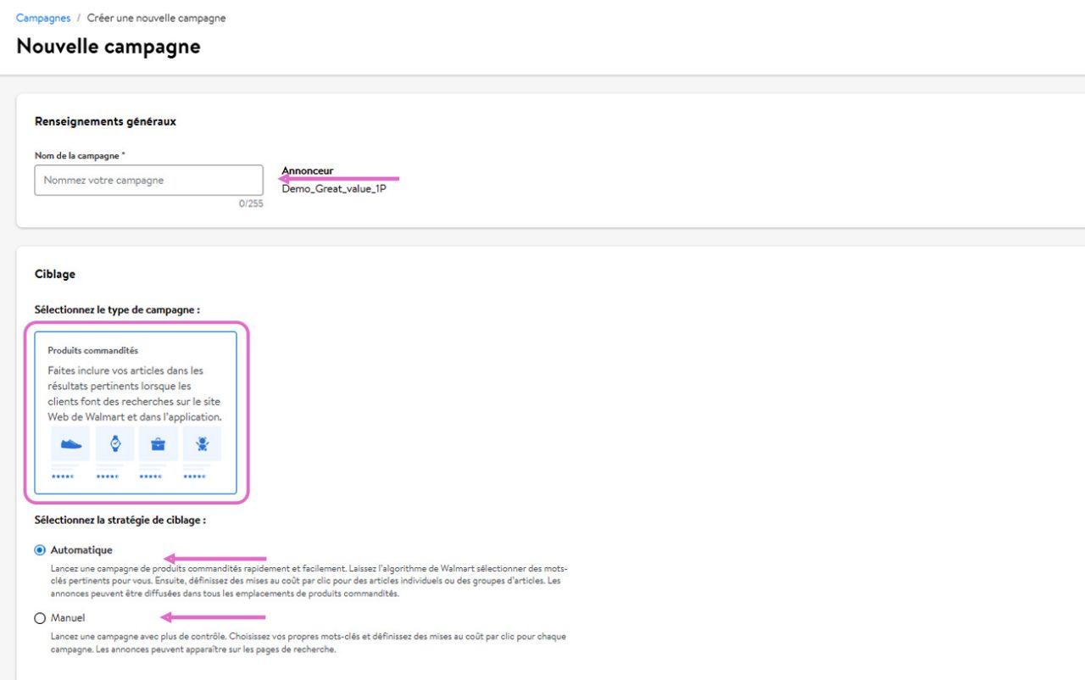Viewport: 1085px width, 680px height.
Task: Click the Nom de la campagne label
Action: [81, 155]
